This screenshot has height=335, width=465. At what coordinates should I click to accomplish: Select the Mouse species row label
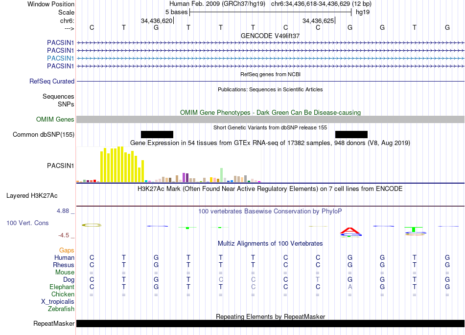[65, 272]
